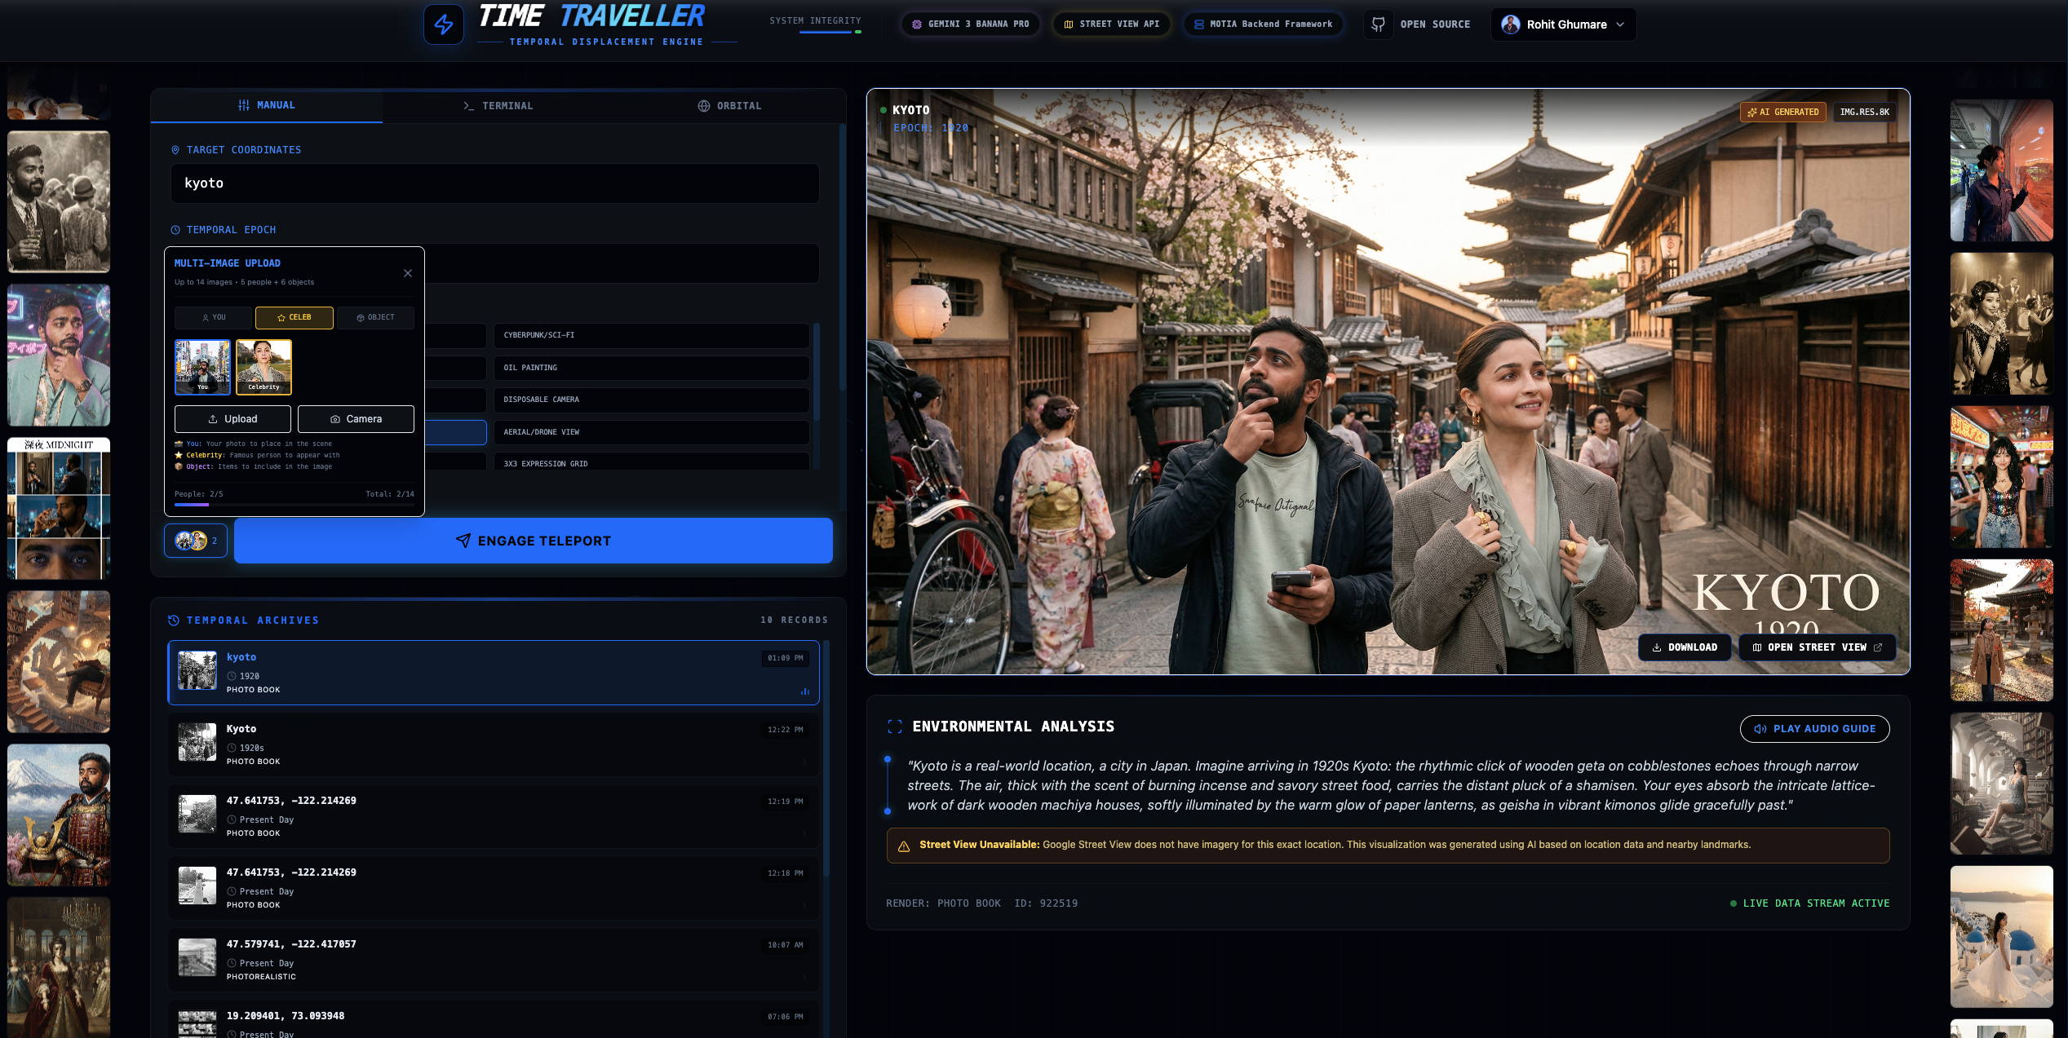Select the YOU image type toggle
Viewport: 2068px width, 1038px height.
(214, 317)
